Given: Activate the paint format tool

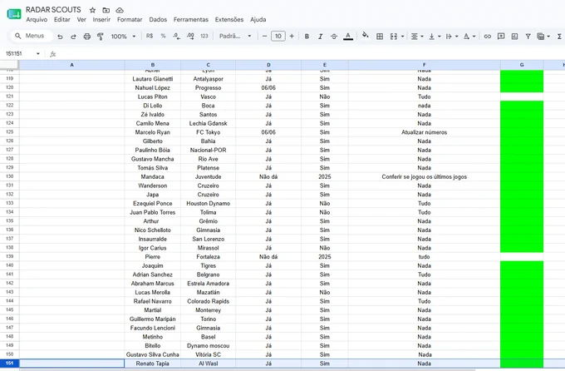Looking at the screenshot, I should pyautogui.click(x=101, y=37).
